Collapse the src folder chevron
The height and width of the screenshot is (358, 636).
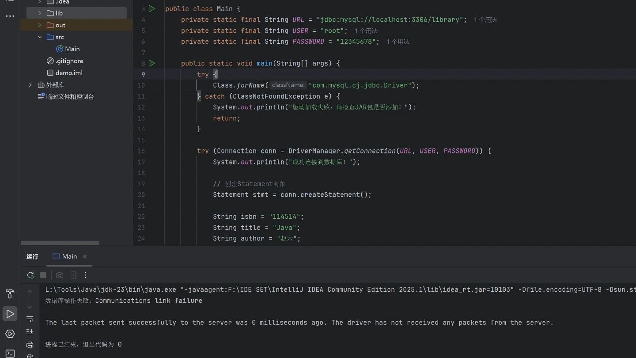(x=40, y=37)
